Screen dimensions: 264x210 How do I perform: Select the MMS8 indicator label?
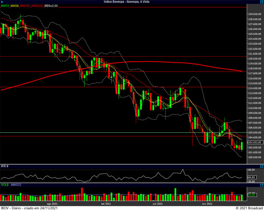point(15,6)
